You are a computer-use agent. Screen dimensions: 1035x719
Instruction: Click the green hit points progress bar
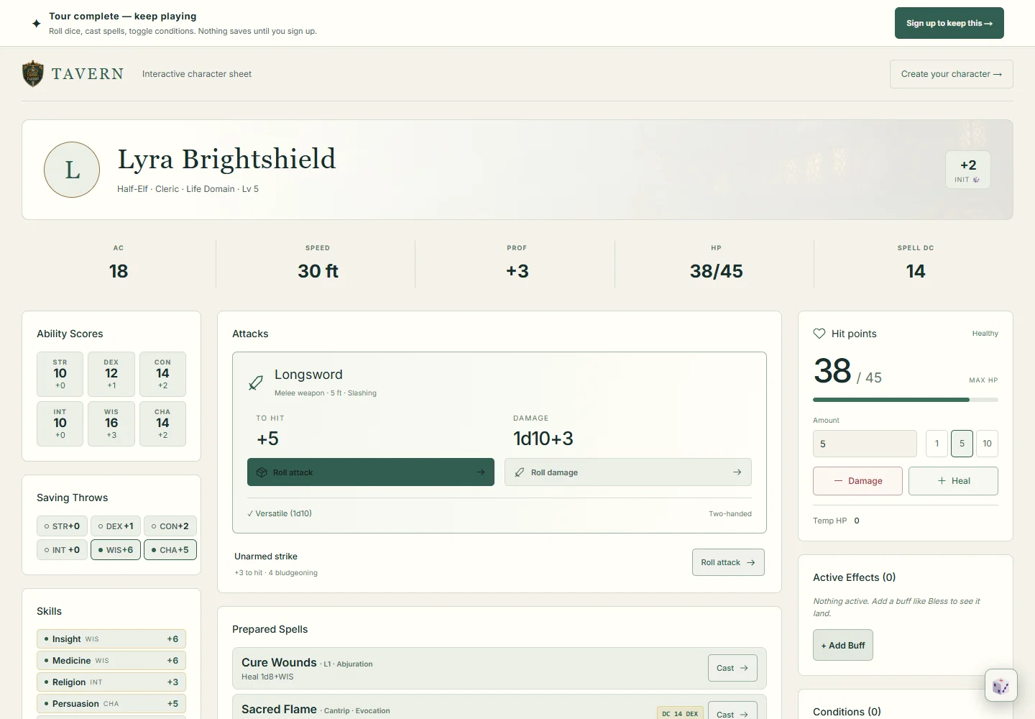pyautogui.click(x=906, y=400)
